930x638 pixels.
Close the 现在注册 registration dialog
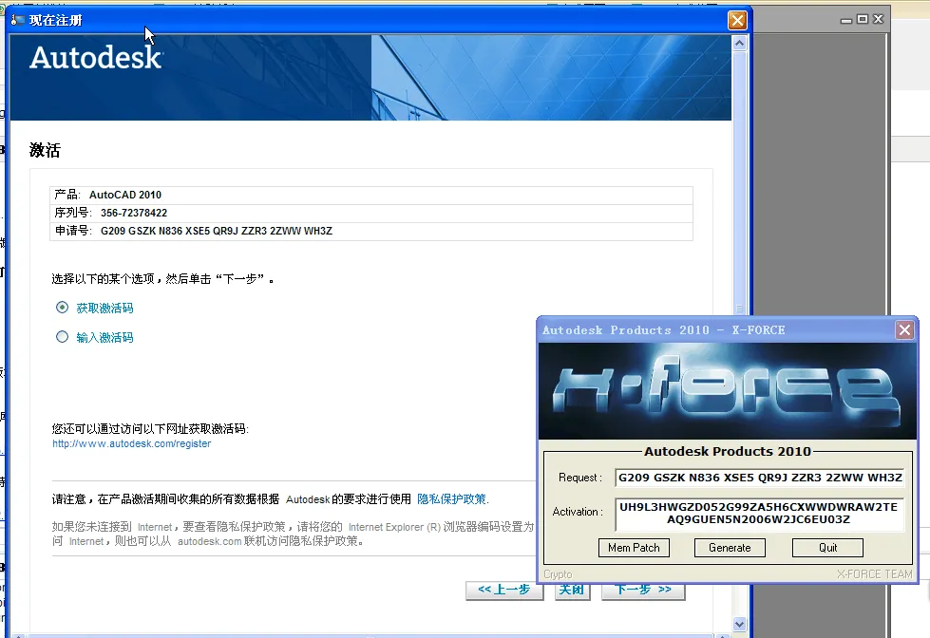pyautogui.click(x=737, y=20)
